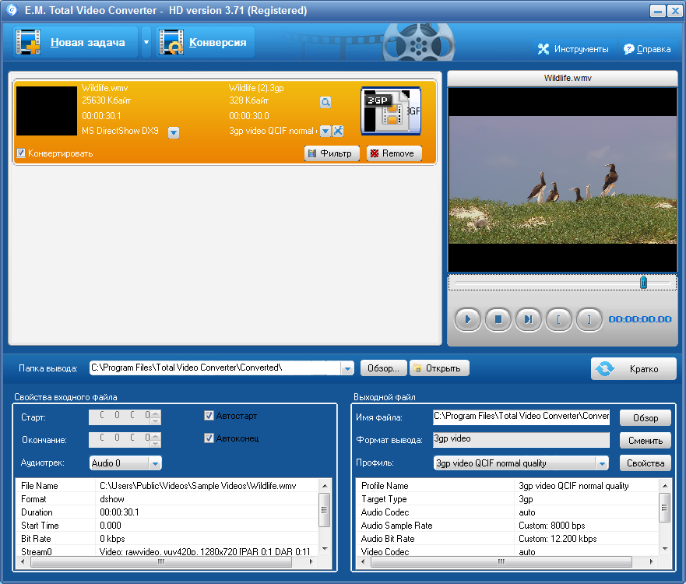Click the preview video frame

pyautogui.click(x=563, y=180)
